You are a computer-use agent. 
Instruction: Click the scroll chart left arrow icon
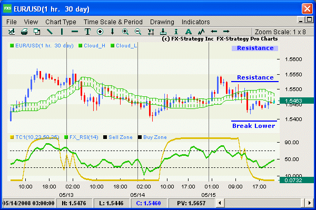[x=214, y=32]
